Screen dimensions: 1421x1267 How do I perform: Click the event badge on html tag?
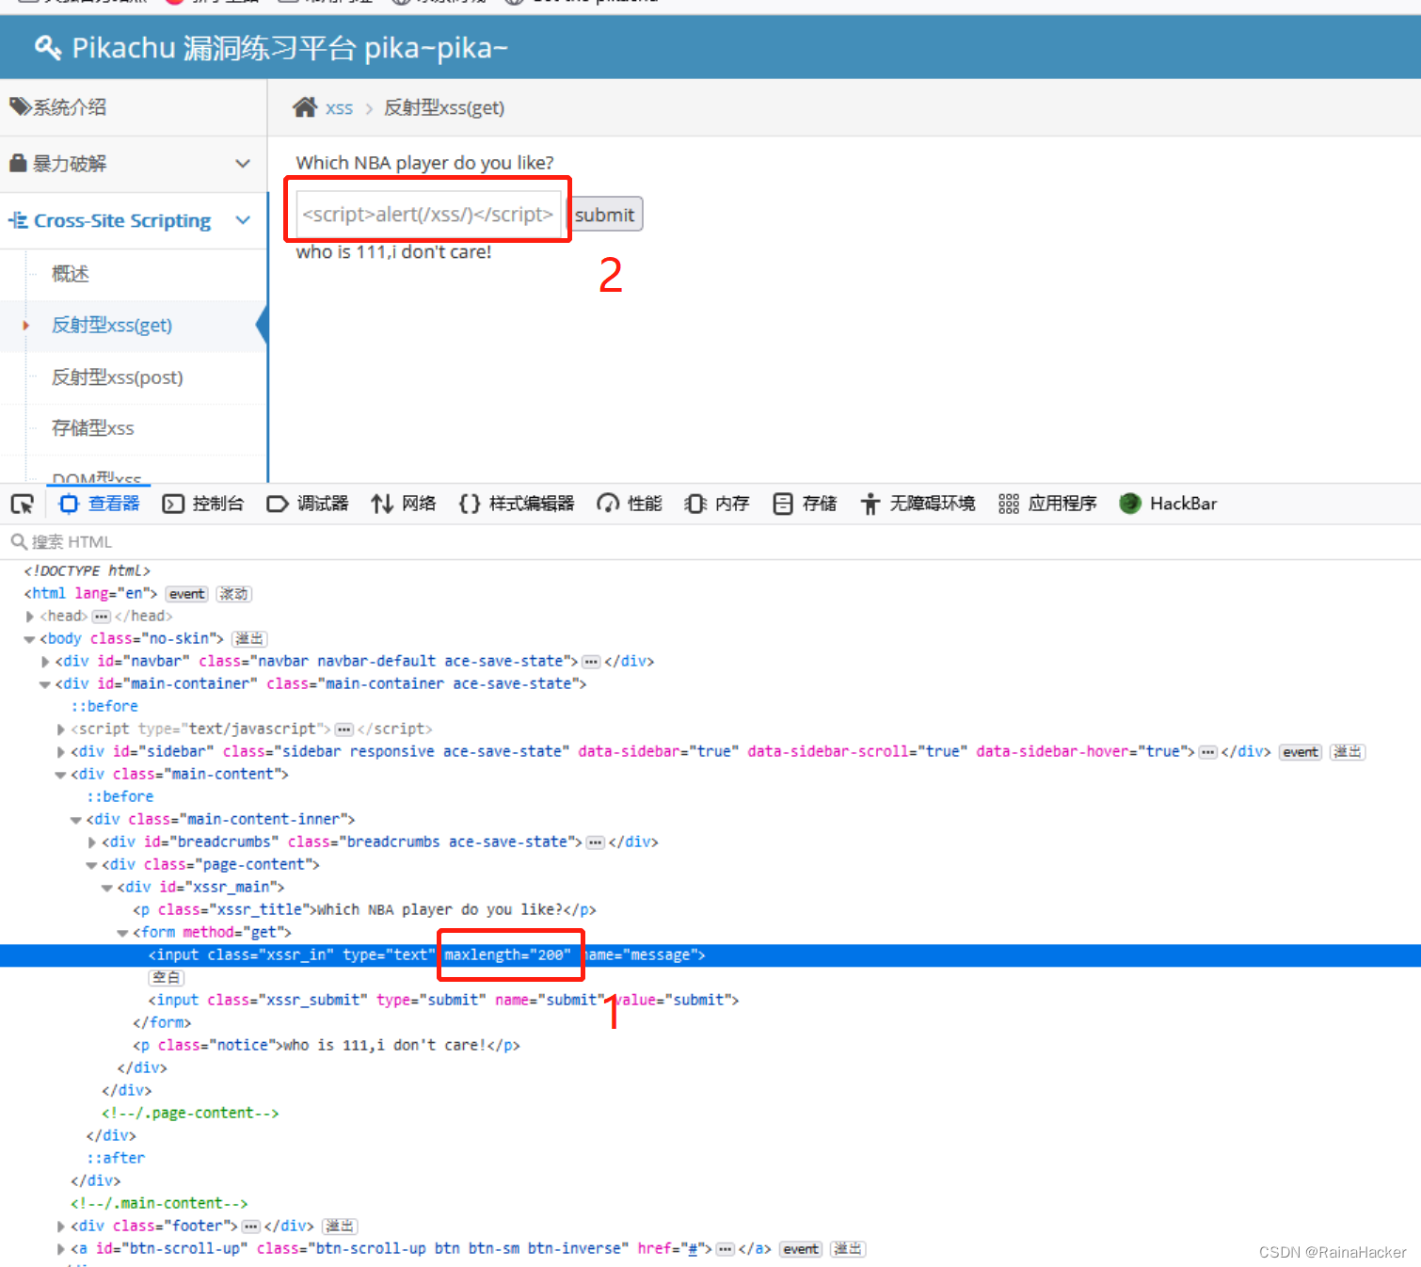pyautogui.click(x=186, y=594)
